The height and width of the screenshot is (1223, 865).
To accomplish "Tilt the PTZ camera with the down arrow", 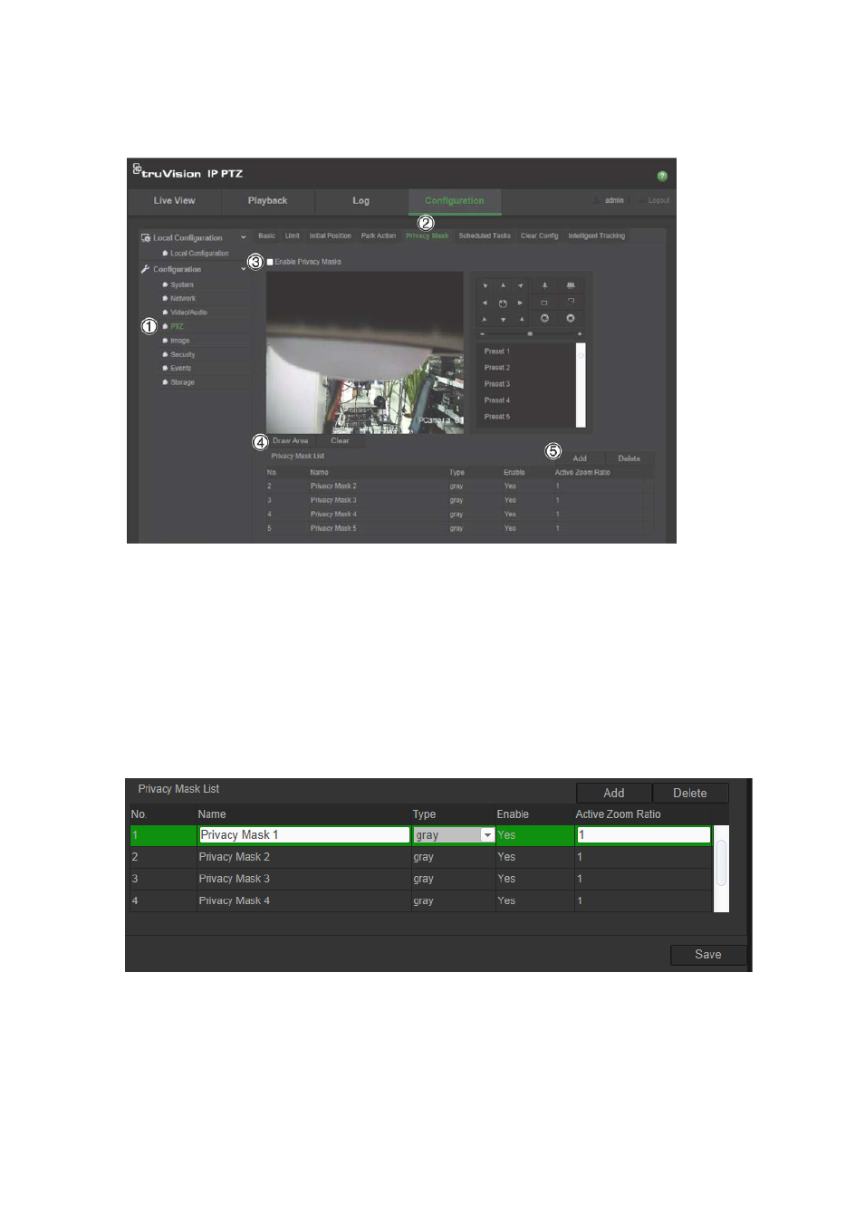I will click(503, 320).
